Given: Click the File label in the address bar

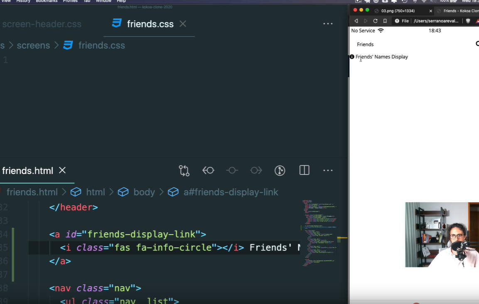Looking at the screenshot, I should tap(405, 21).
